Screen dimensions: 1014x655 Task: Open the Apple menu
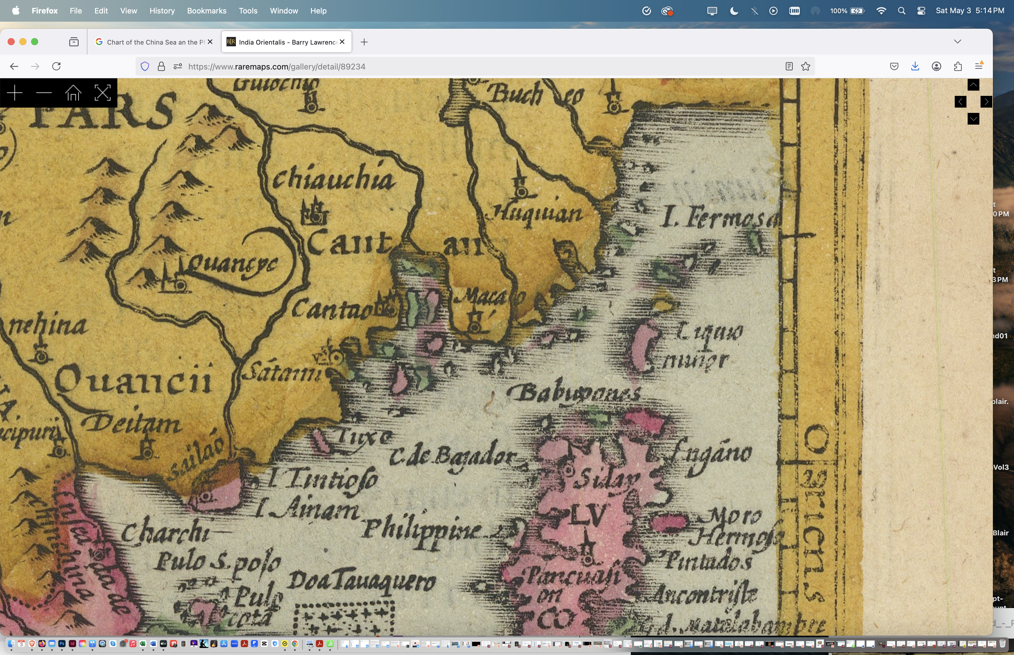(x=16, y=11)
